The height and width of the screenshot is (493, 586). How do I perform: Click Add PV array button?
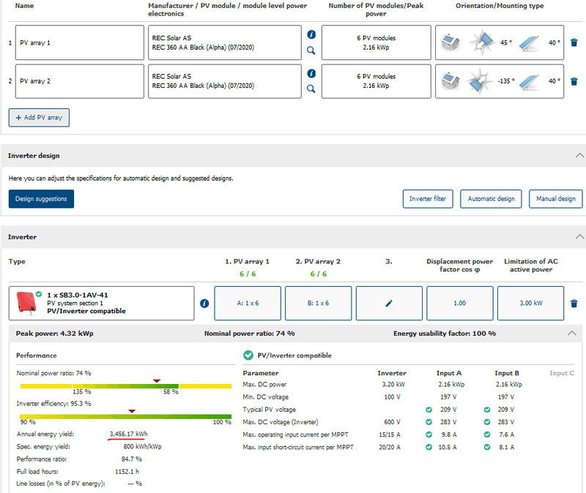point(39,117)
